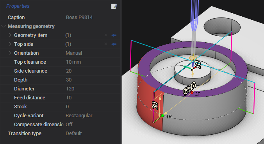
Task: Edit the Depth value 30
Action: click(x=69, y=80)
